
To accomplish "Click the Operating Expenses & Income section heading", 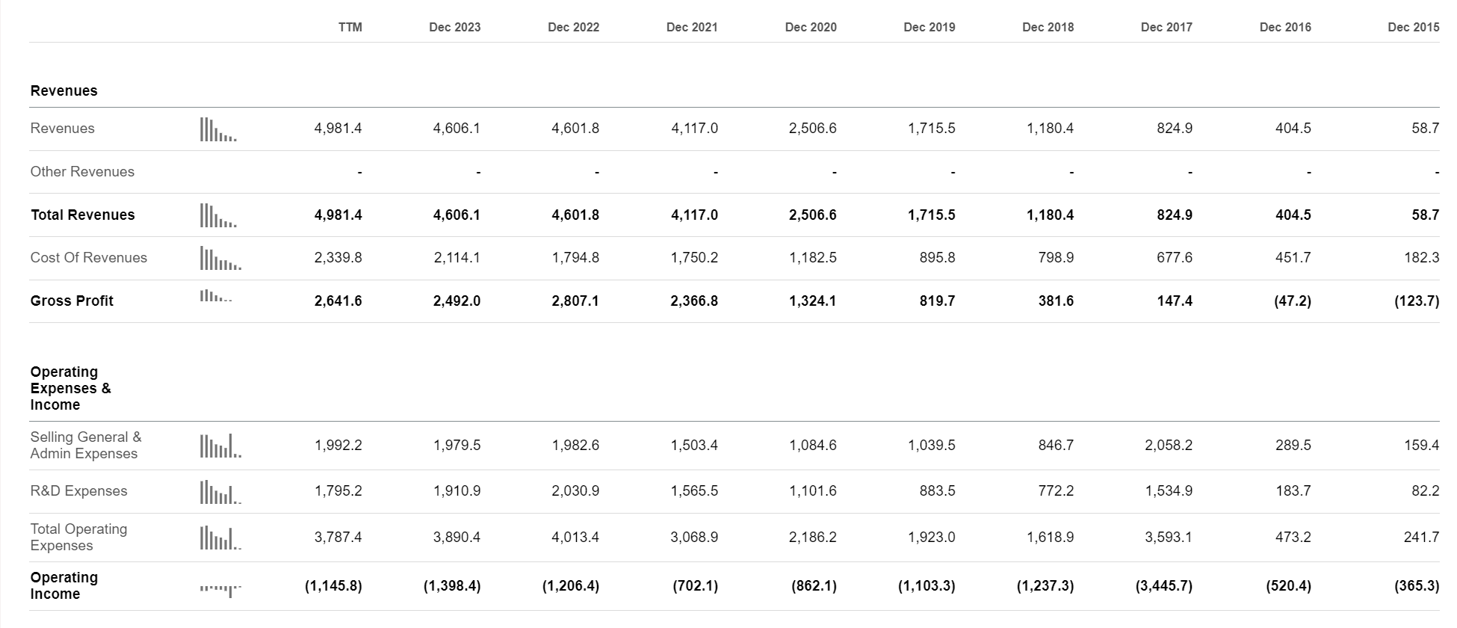I will (x=70, y=388).
